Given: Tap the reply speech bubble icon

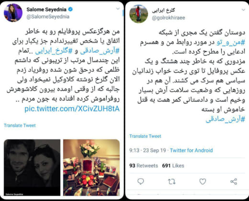Looking at the screenshot, I should [x=141, y=181].
